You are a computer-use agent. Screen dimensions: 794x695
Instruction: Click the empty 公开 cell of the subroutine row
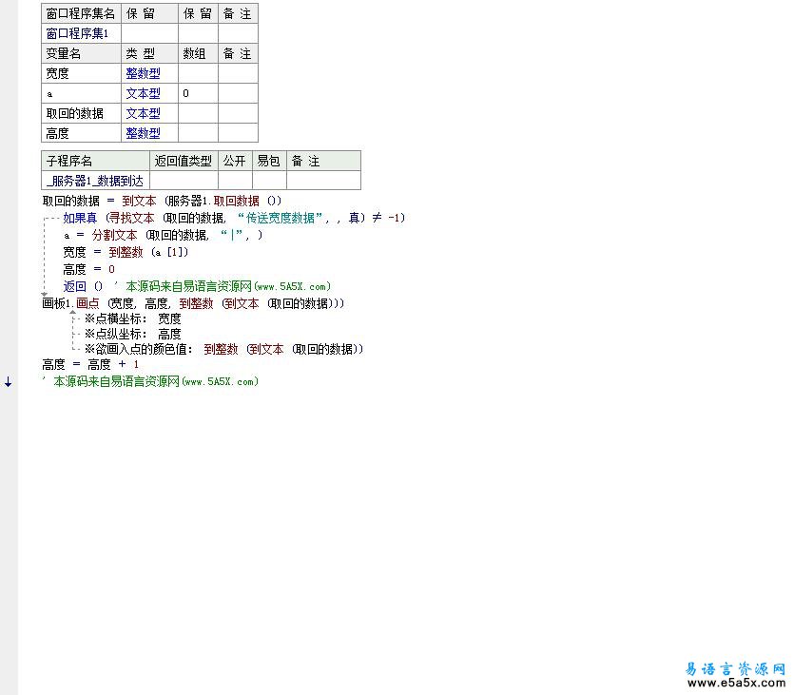(235, 181)
